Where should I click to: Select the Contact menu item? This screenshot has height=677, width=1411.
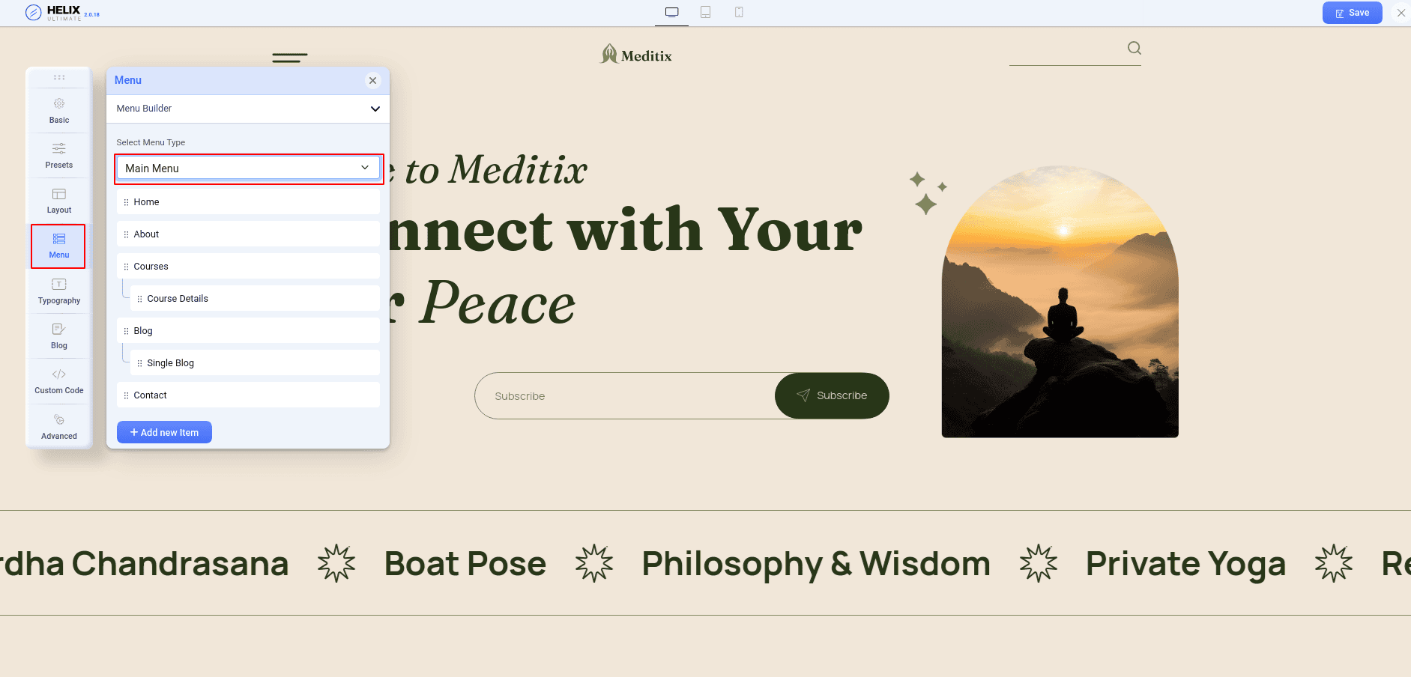pos(248,395)
